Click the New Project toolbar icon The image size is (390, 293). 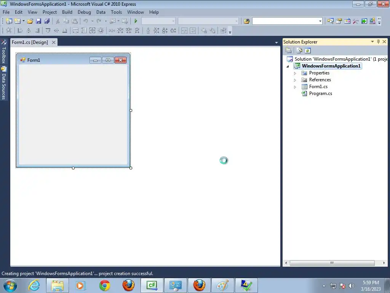9,21
